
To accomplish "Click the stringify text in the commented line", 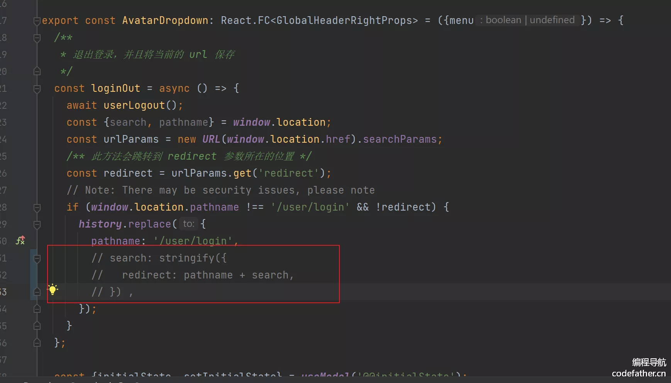I will 187,258.
